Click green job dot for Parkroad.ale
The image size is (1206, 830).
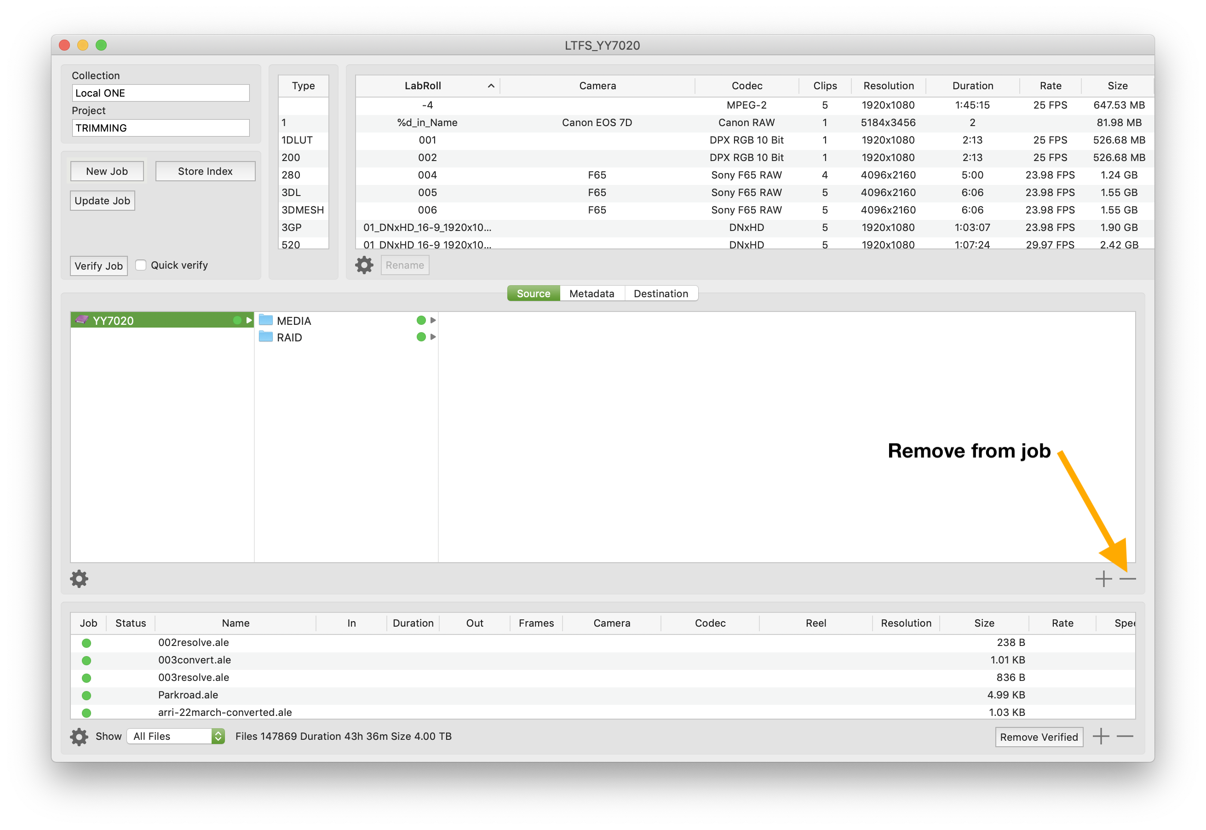[x=86, y=696]
